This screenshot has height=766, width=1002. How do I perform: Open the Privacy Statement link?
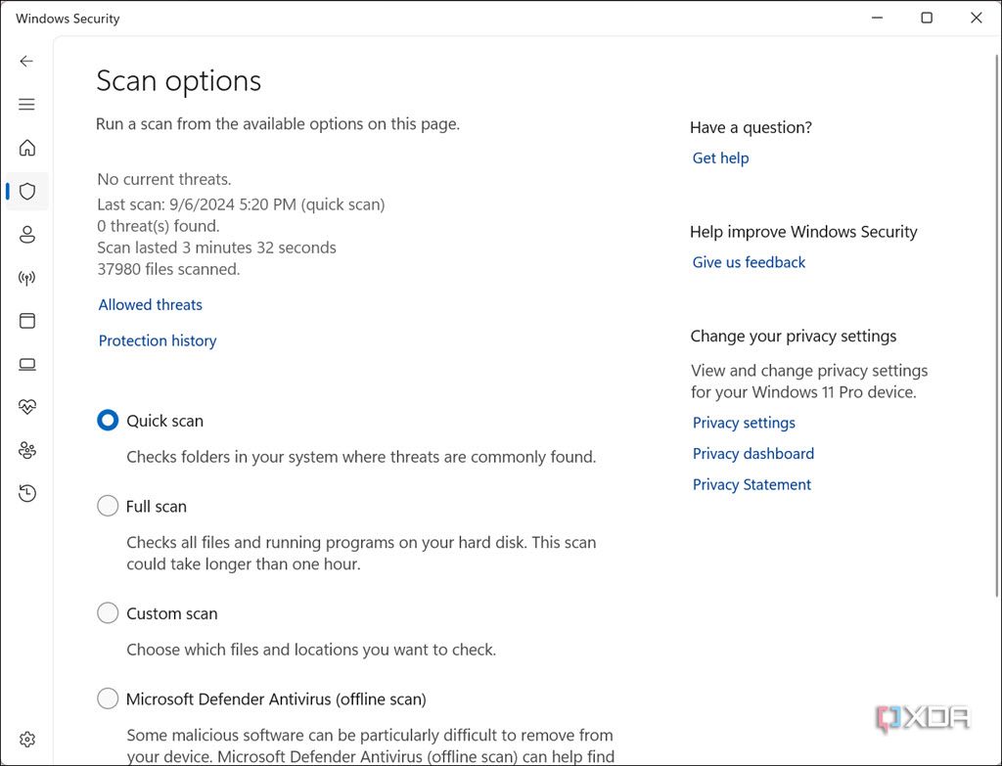(x=751, y=485)
